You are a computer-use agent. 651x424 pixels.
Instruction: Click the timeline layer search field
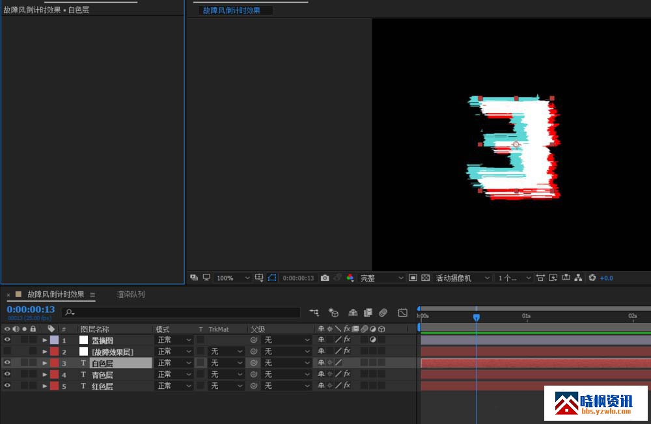[x=181, y=312]
